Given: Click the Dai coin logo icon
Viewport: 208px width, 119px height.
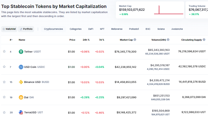Looking at the screenshot, I should click(21, 97).
